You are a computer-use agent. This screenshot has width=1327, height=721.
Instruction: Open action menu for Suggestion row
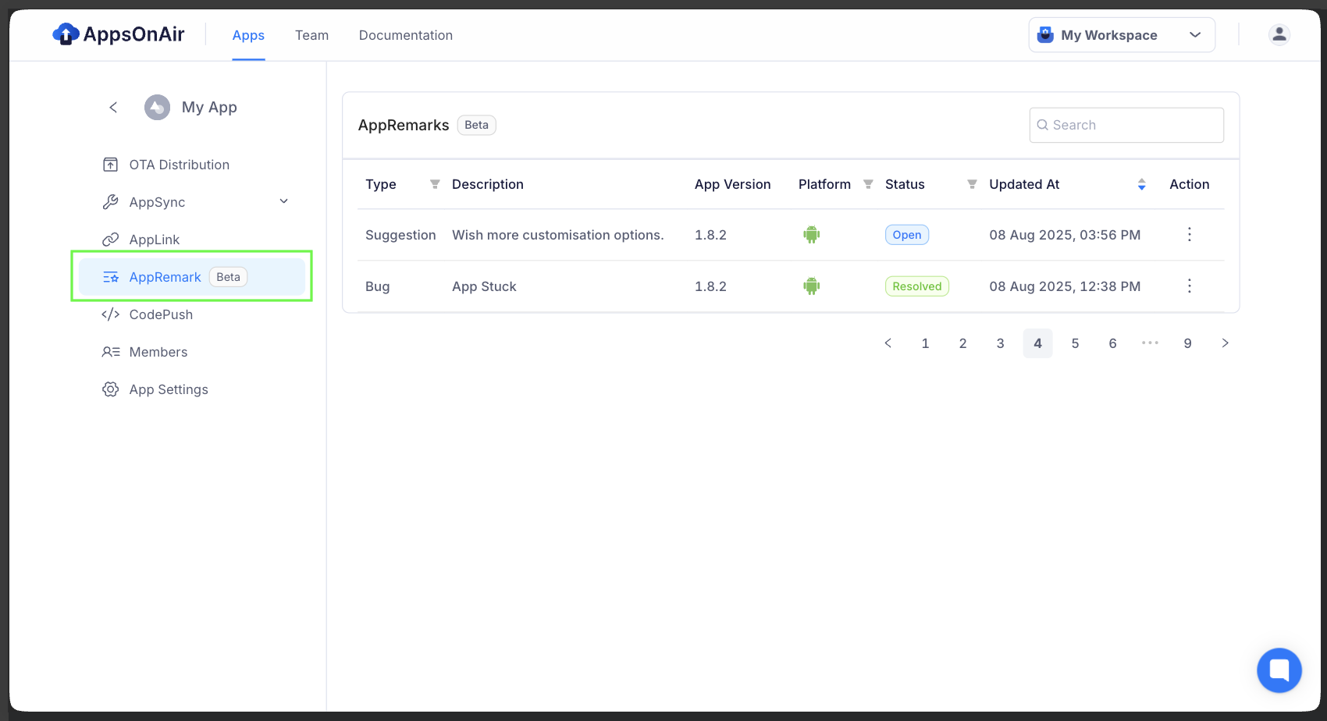pos(1189,234)
